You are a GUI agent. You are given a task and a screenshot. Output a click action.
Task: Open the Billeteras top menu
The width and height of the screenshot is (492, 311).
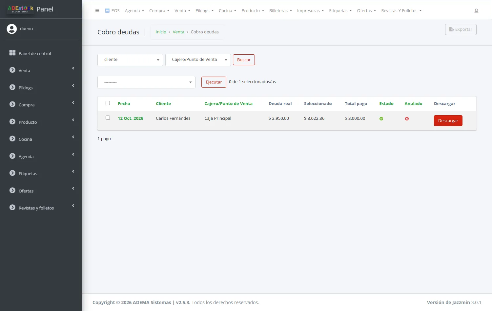(x=280, y=11)
